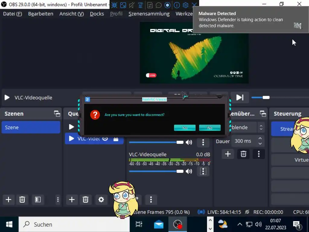
Task: Open Szenen panel three-dot menu
Action: pos(58,200)
